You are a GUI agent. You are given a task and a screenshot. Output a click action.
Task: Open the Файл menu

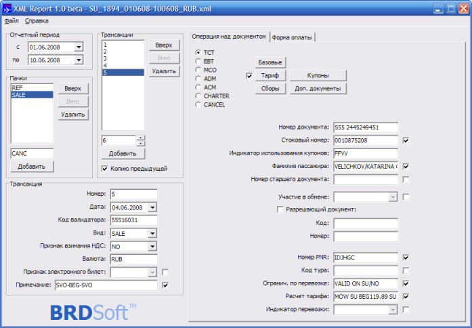coord(12,21)
